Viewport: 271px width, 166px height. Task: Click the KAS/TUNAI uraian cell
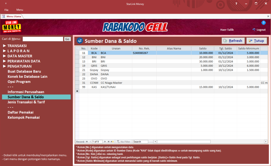(x=116, y=87)
